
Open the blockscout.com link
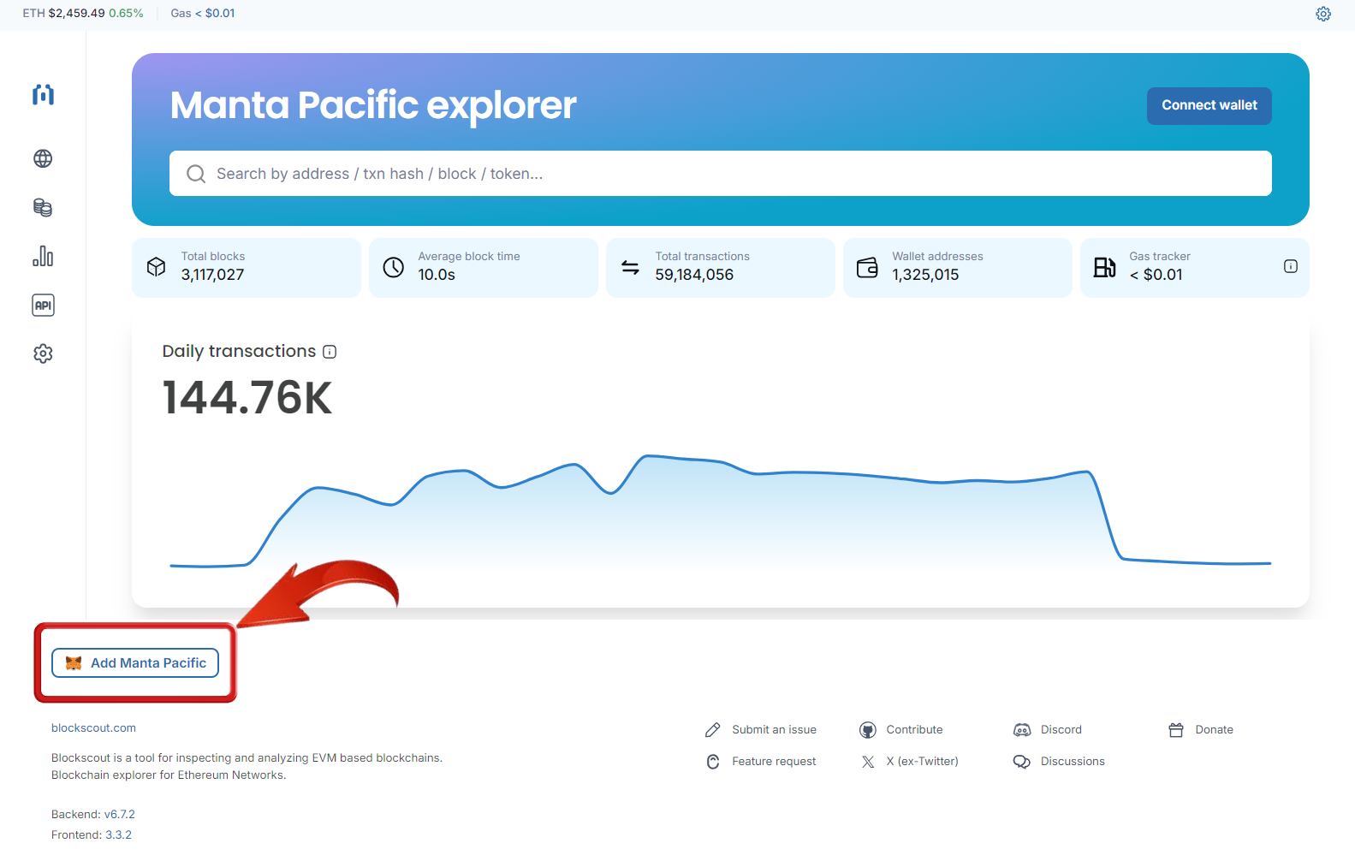coord(93,728)
